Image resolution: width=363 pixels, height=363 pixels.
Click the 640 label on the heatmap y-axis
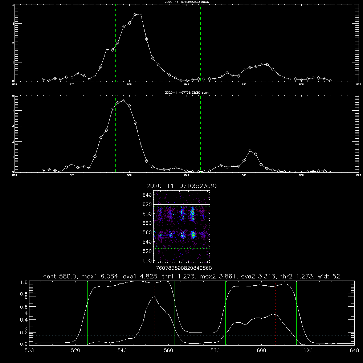(x=147, y=195)
